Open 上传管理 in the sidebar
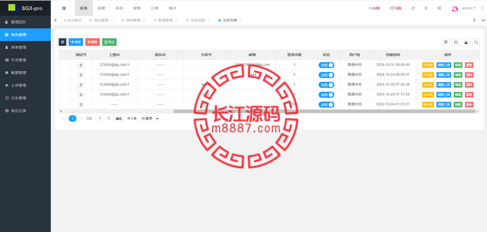 [25, 85]
